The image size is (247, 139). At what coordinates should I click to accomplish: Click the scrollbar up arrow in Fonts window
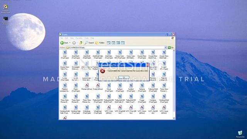pos(174,51)
